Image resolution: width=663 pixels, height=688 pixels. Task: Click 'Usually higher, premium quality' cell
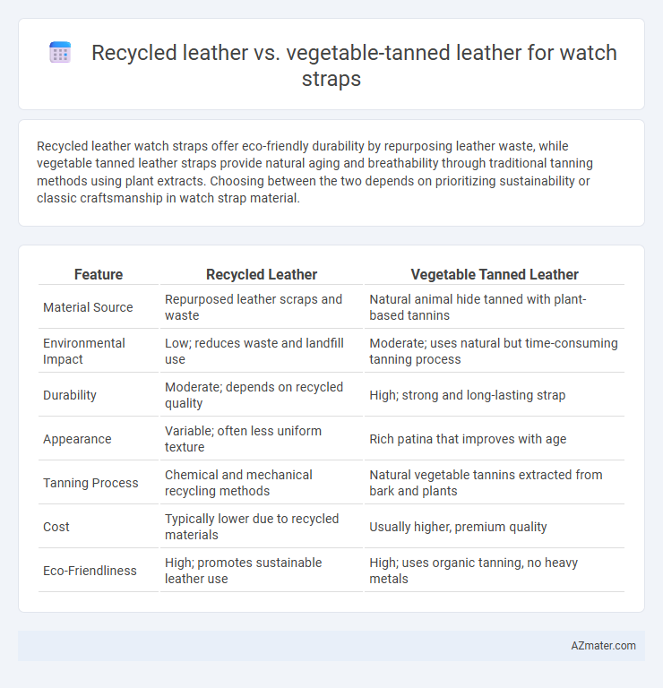[458, 527]
